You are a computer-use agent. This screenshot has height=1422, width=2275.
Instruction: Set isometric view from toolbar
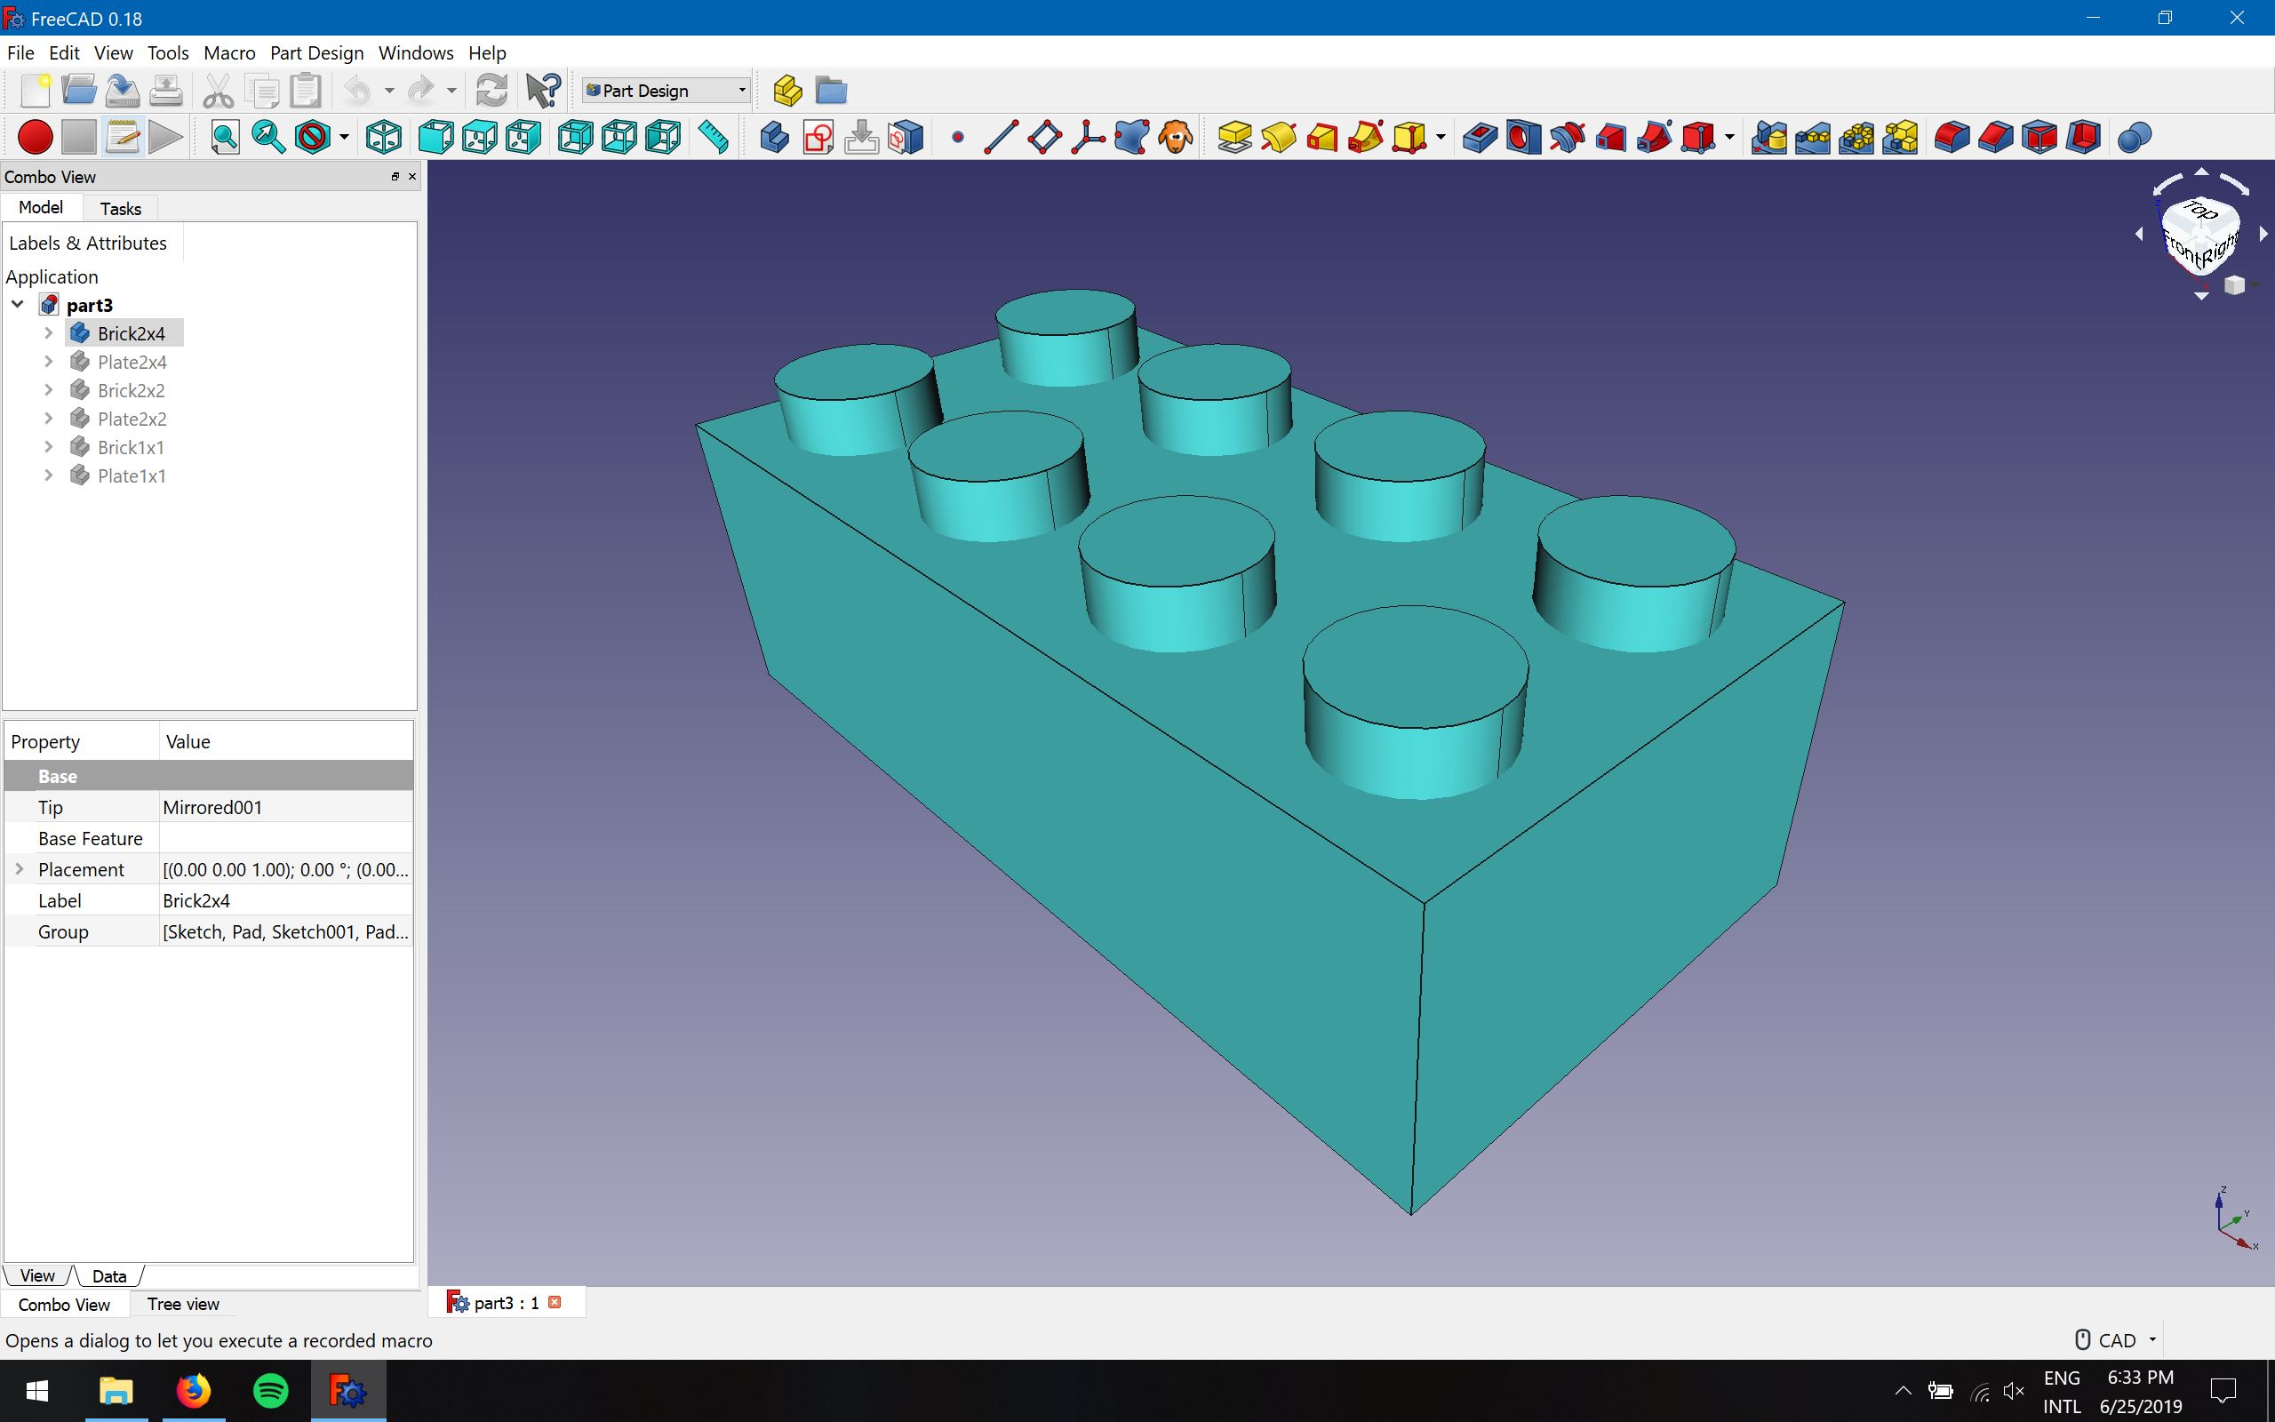pos(384,137)
